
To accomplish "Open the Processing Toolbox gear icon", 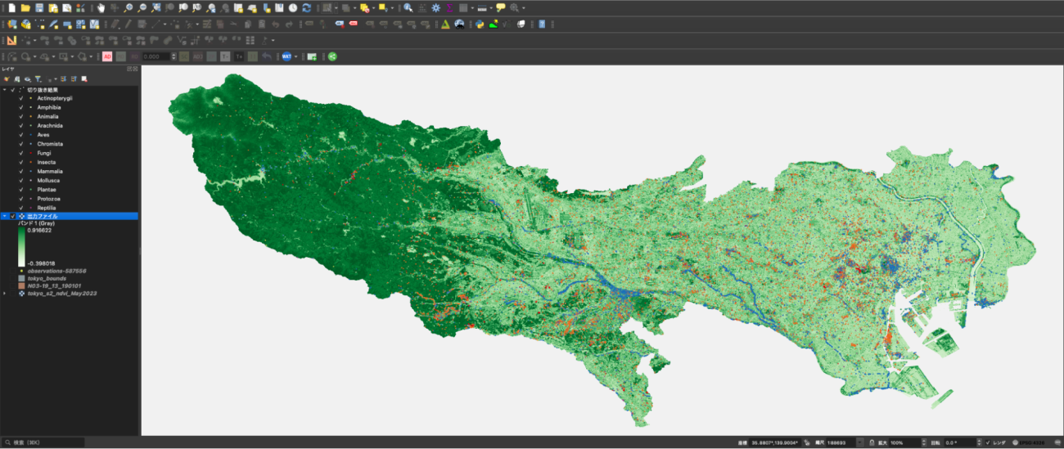I will pos(435,7).
